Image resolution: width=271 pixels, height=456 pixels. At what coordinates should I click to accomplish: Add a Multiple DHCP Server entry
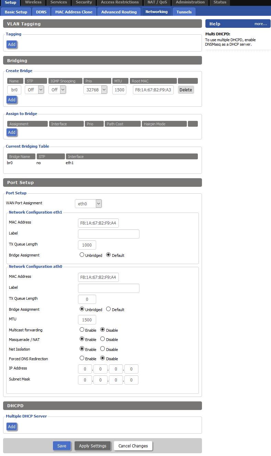(12, 426)
